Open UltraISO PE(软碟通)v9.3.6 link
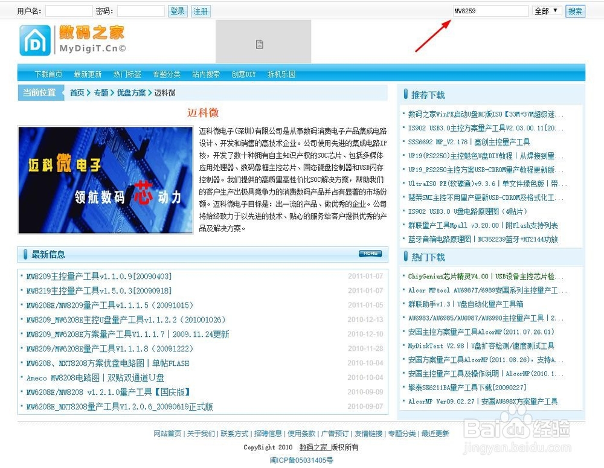This screenshot has width=604, height=468. (x=487, y=184)
